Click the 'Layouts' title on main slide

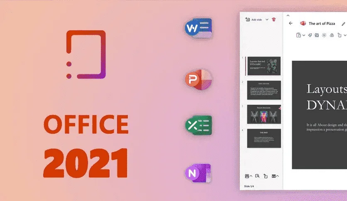(x=327, y=89)
